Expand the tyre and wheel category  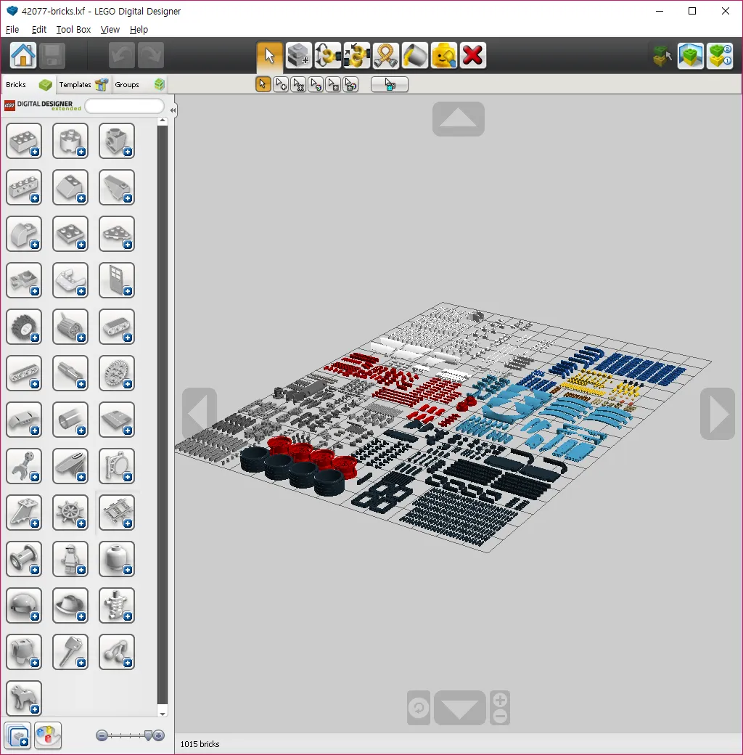tap(24, 327)
